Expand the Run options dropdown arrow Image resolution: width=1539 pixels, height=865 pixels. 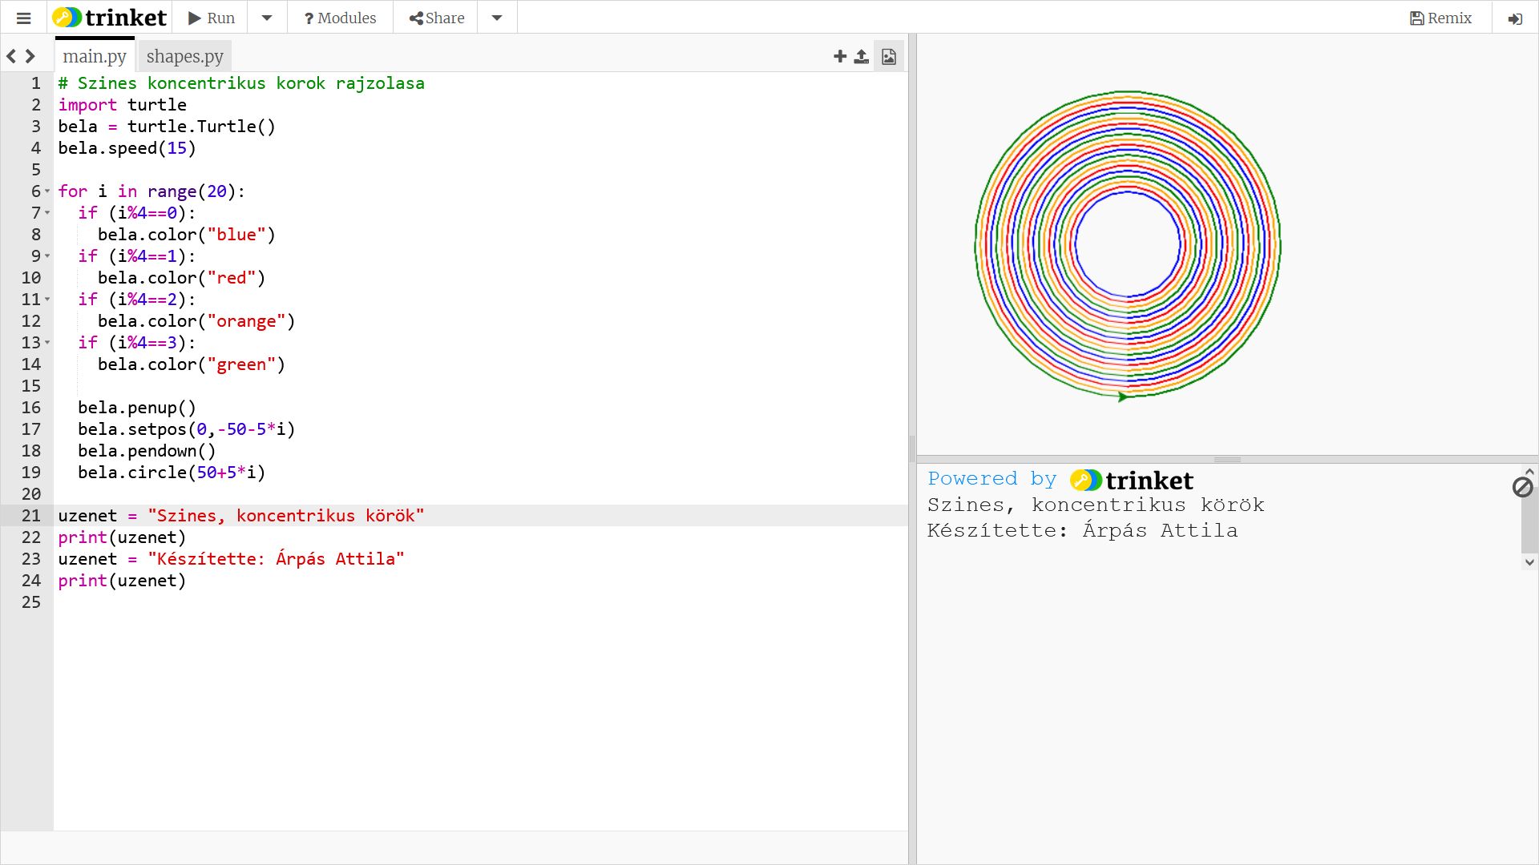tap(267, 18)
